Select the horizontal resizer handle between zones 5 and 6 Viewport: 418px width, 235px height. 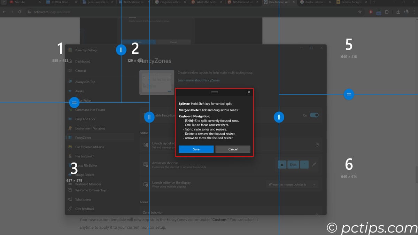click(349, 94)
